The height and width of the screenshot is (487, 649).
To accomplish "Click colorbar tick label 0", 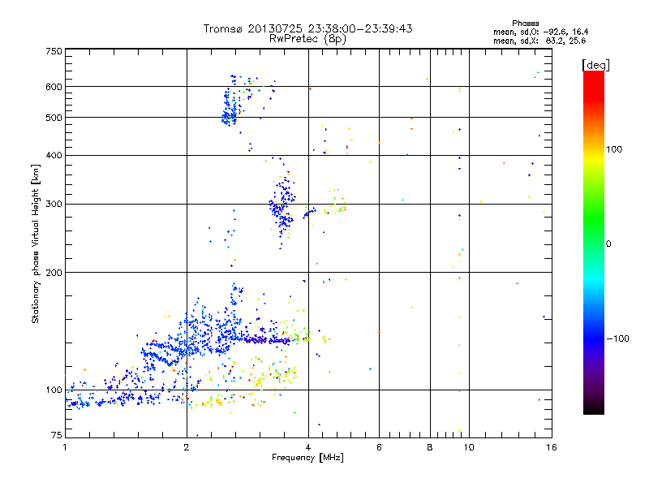I will 608,244.
